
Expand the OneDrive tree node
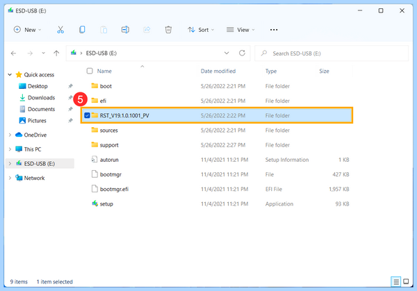click(x=10, y=135)
